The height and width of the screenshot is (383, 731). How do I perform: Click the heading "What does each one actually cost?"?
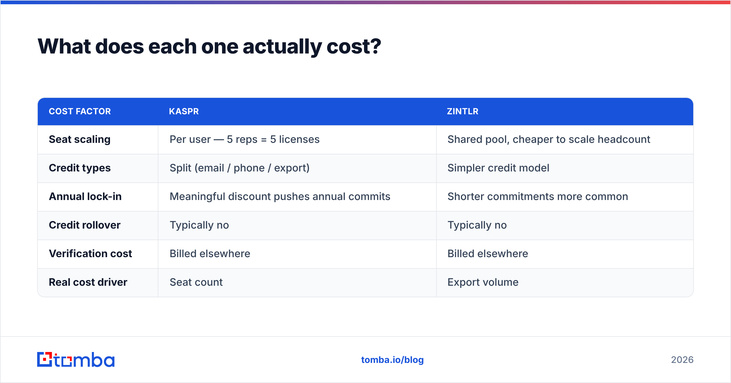tap(209, 47)
